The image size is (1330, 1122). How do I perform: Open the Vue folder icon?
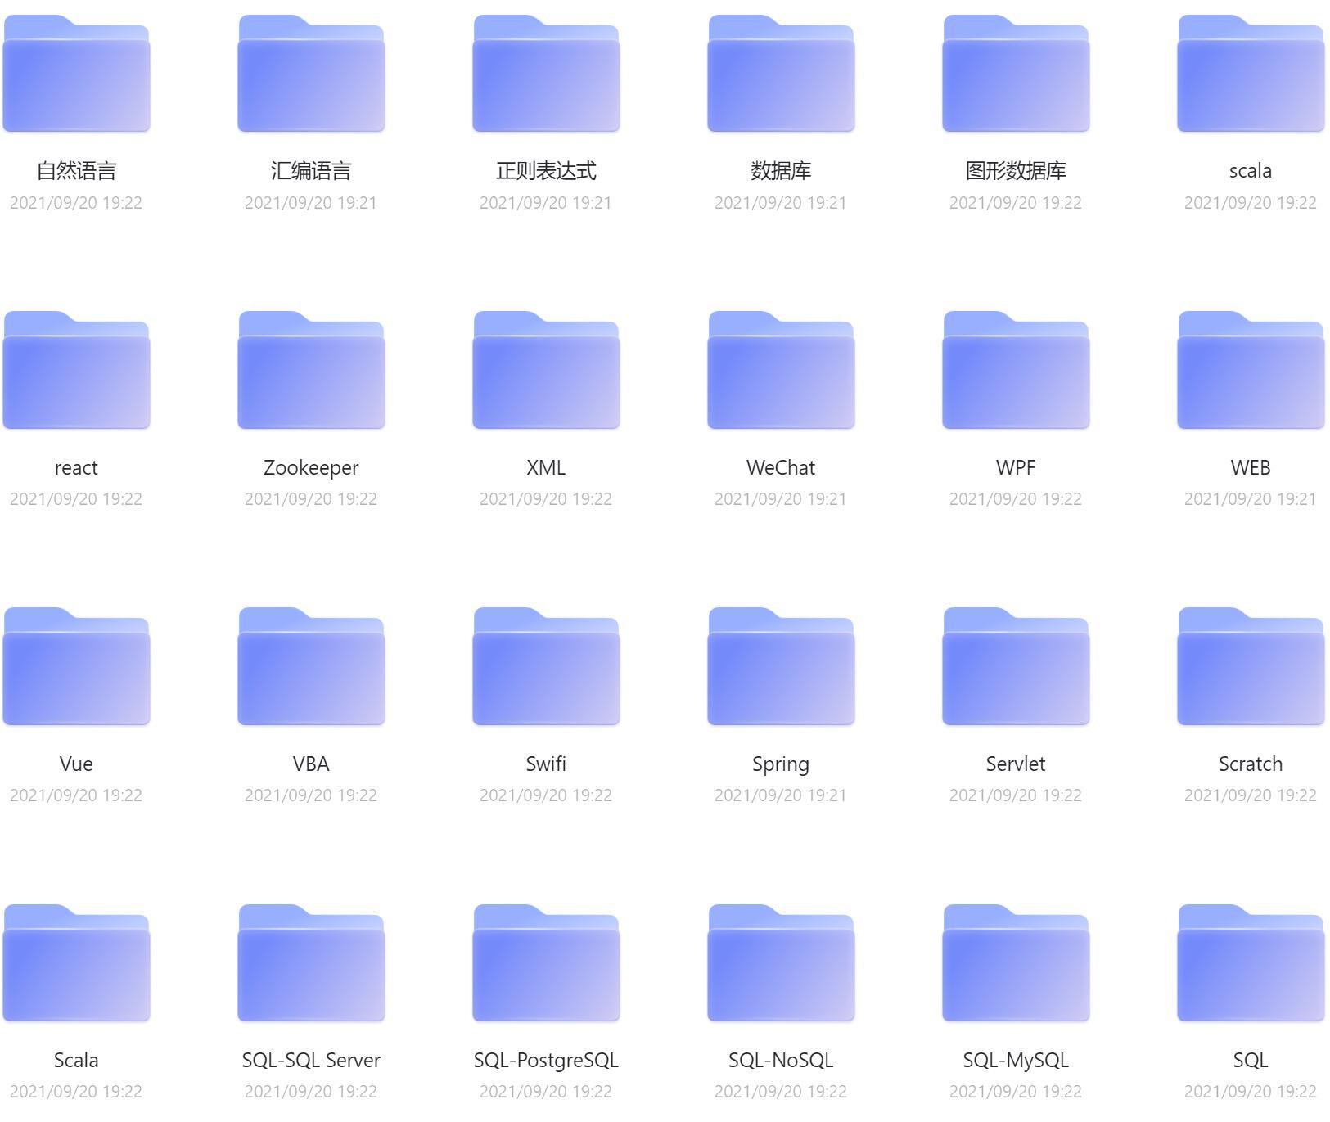click(x=76, y=666)
